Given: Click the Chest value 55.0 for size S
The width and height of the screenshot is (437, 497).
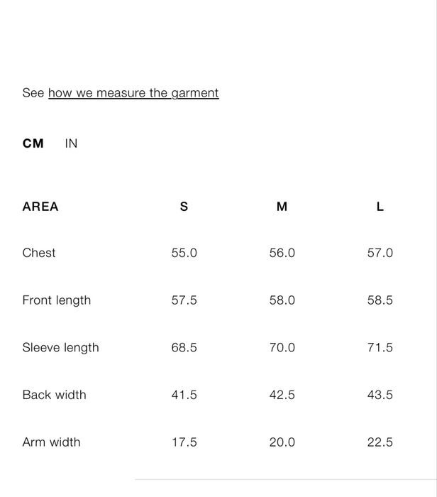Looking at the screenshot, I should point(184,253).
